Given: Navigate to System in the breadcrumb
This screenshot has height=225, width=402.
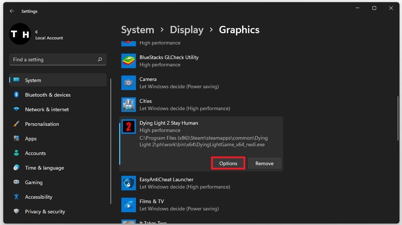Looking at the screenshot, I should [x=137, y=30].
